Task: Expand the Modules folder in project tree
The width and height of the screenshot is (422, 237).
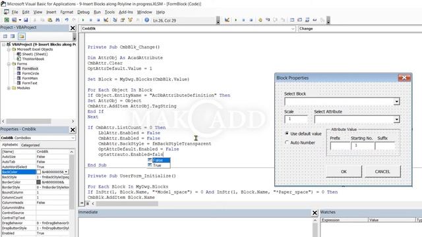Action: [x=9, y=88]
